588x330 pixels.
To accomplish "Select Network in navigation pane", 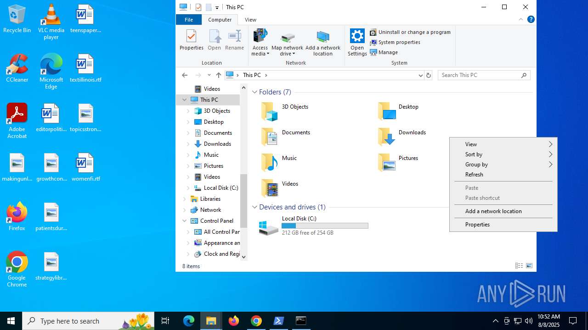I will click(210, 210).
